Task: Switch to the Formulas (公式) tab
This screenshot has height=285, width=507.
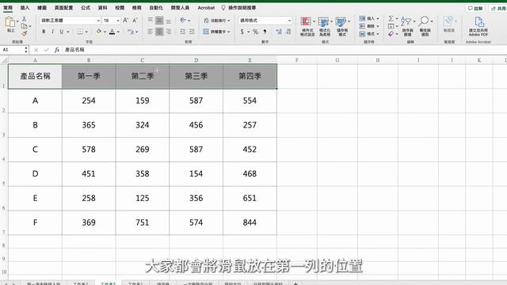Action: tap(86, 8)
